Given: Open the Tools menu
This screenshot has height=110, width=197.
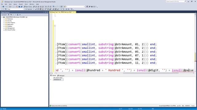Looking at the screenshot, I should click(x=26, y=4).
